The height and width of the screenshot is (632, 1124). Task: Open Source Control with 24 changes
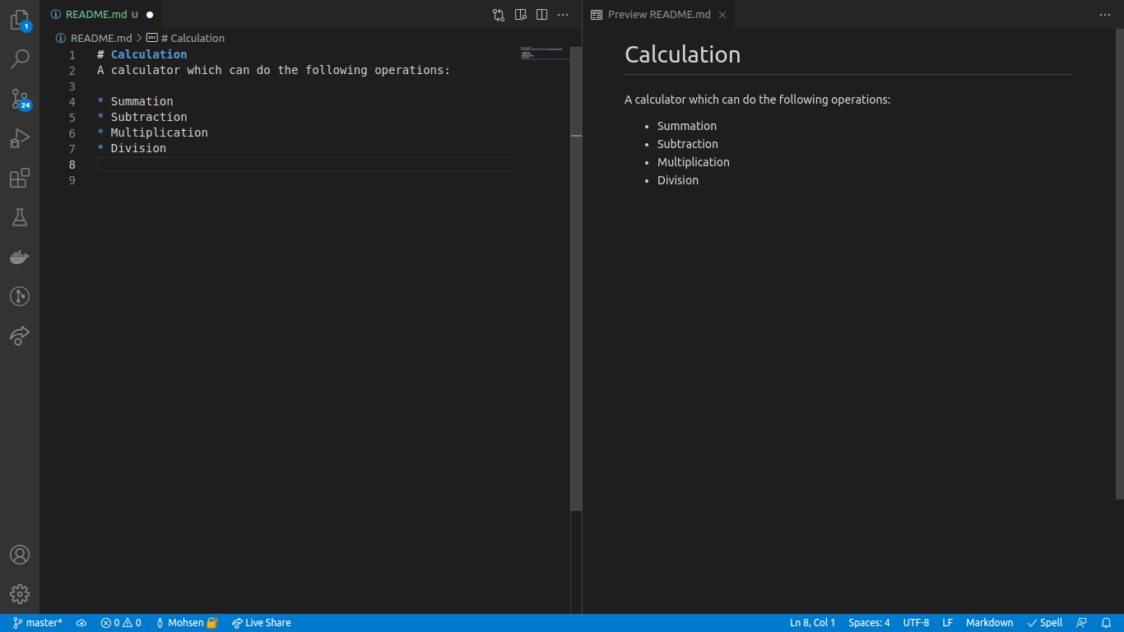pos(20,99)
